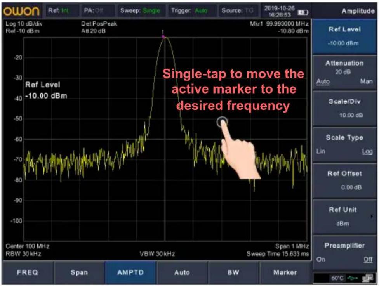Click the Sweep: Single status field
The width and height of the screenshot is (379, 286).
click(141, 10)
